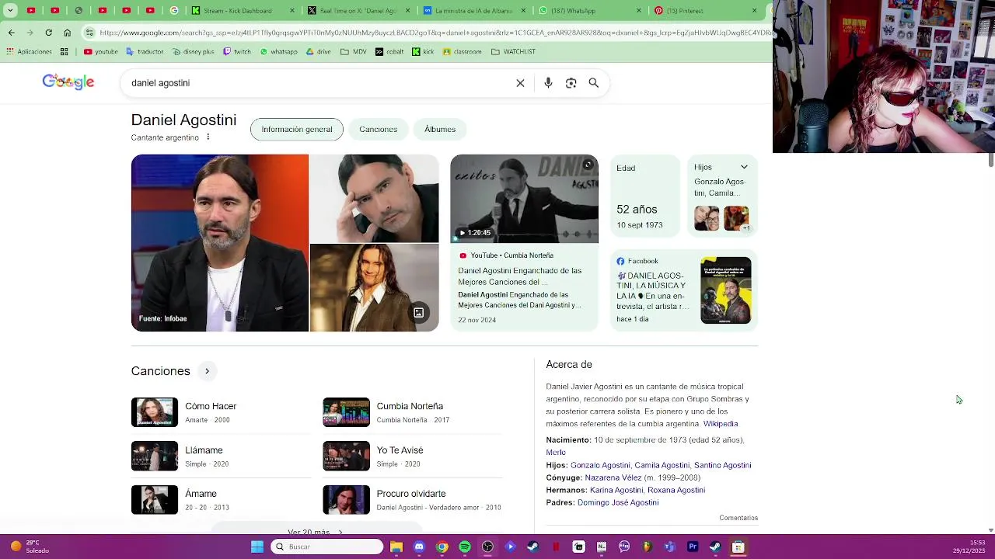Open the youtube bookmark
The width and height of the screenshot is (995, 559).
click(101, 52)
